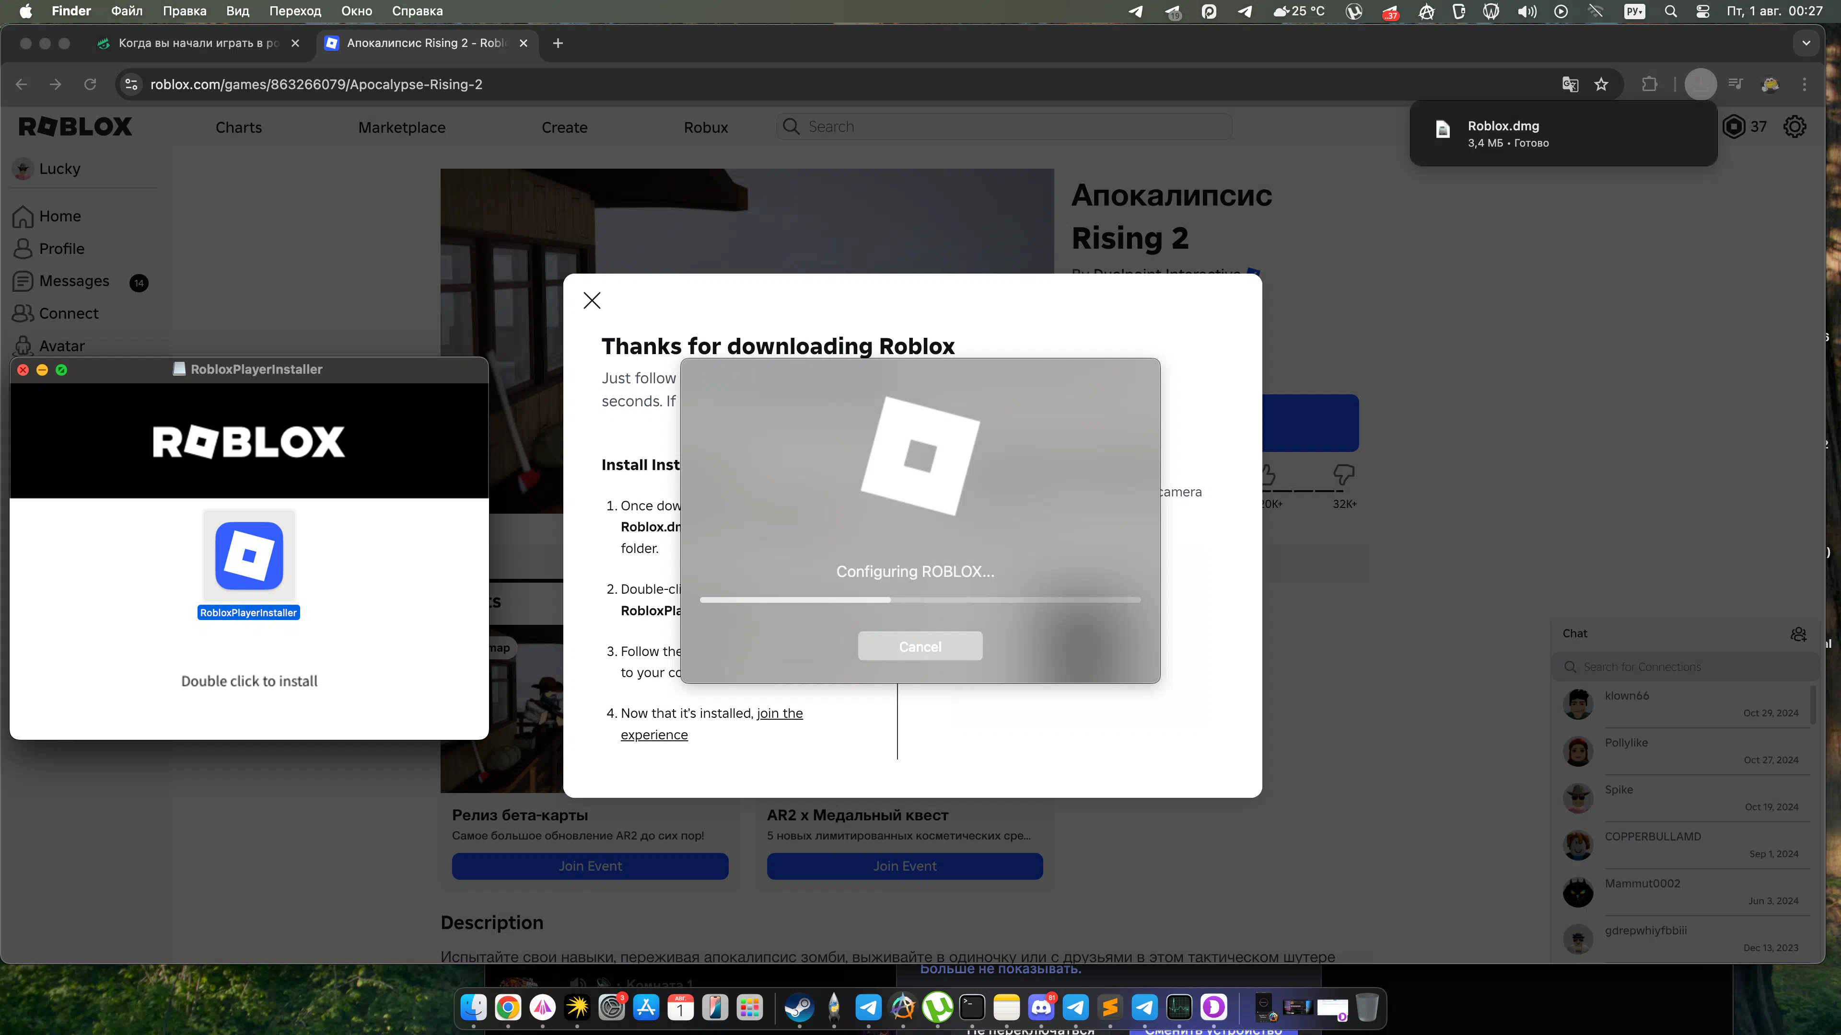The image size is (1841, 1035).
Task: Open the Переход menu in menu bar
Action: 294,11
